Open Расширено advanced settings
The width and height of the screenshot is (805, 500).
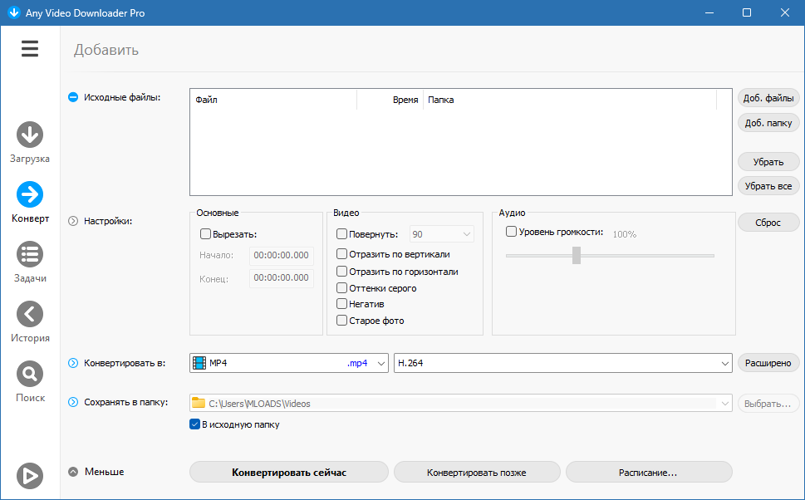768,363
